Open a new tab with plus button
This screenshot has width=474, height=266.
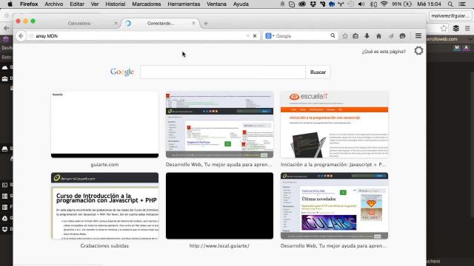(206, 23)
